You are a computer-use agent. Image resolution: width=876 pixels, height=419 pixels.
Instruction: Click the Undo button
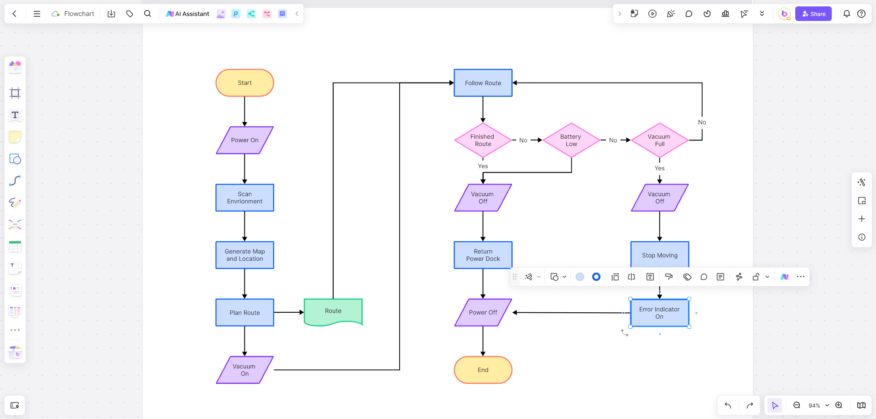pyautogui.click(x=728, y=405)
